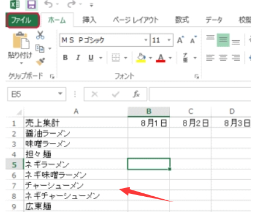
Task: Click the Excel application icon
Action: point(15,4)
